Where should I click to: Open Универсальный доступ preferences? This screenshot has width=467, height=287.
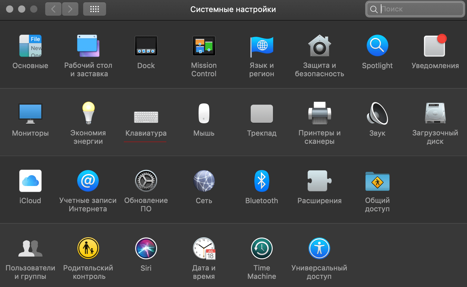tap(319, 248)
